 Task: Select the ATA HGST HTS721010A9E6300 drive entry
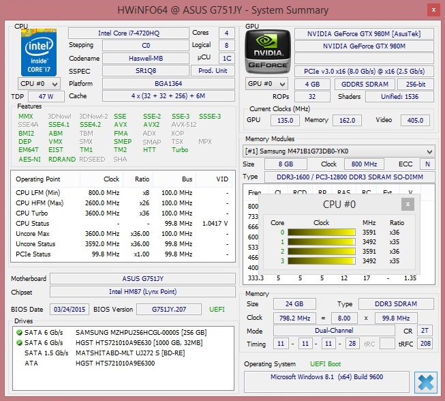click(x=123, y=363)
